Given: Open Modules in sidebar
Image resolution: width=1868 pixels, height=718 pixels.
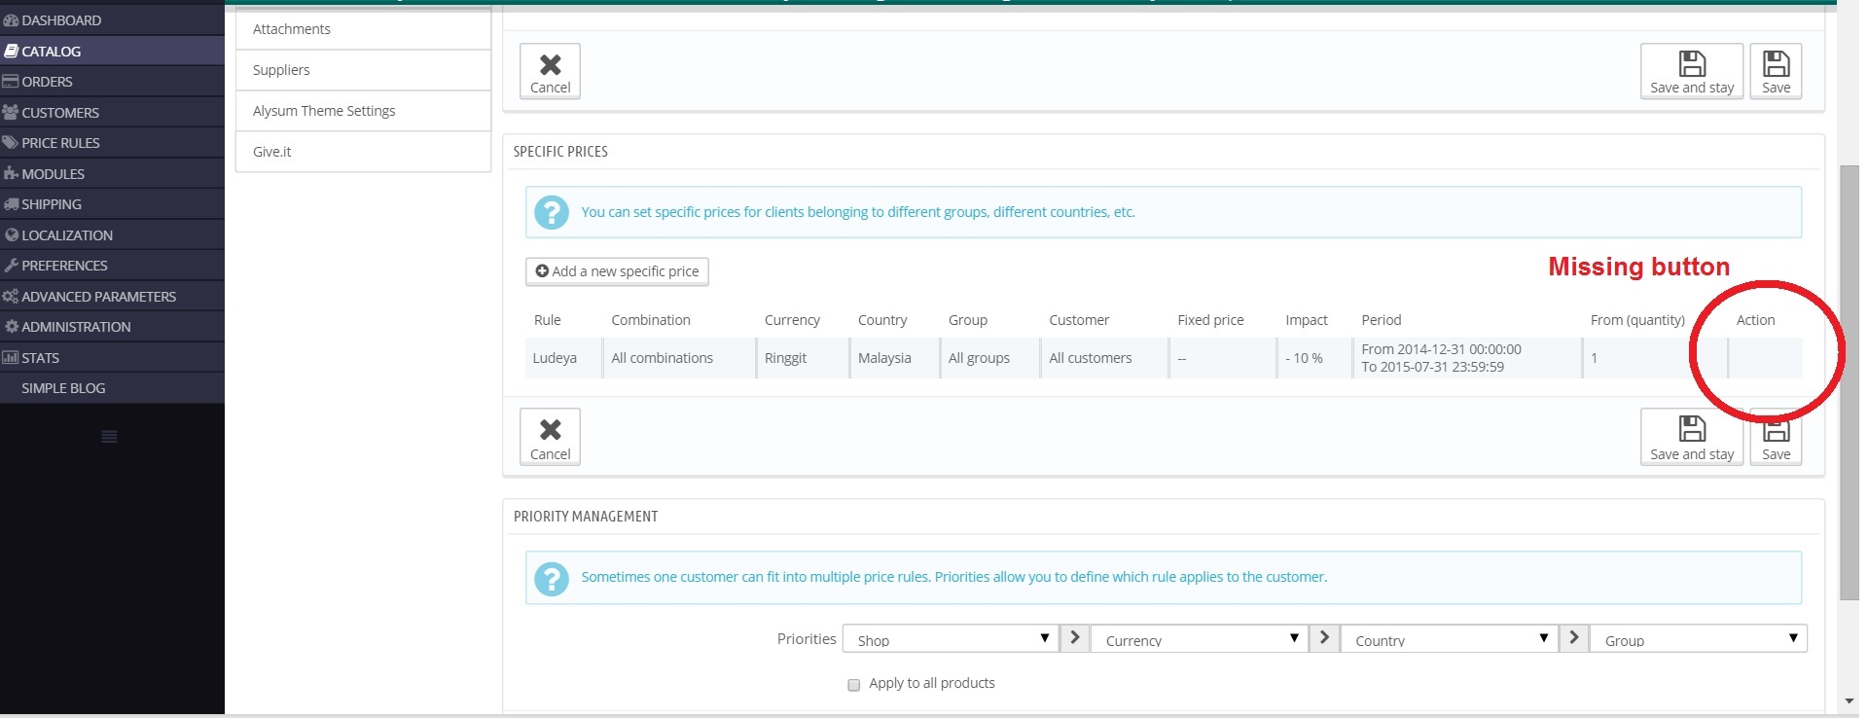Looking at the screenshot, I should click(112, 173).
